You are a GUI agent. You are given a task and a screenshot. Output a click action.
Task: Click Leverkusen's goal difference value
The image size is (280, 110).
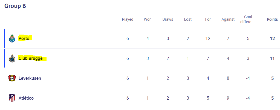pyautogui.click(x=248, y=78)
